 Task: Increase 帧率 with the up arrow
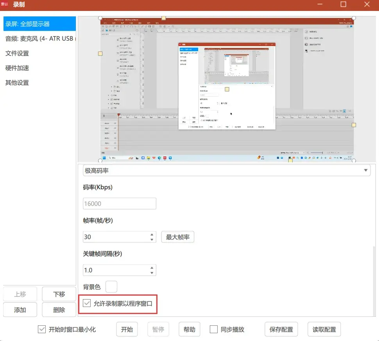(152, 235)
